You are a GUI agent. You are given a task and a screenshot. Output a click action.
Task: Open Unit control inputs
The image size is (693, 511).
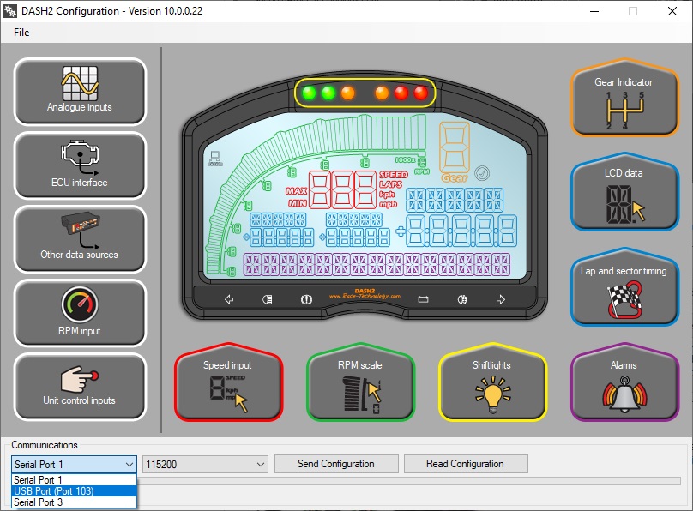[80, 388]
